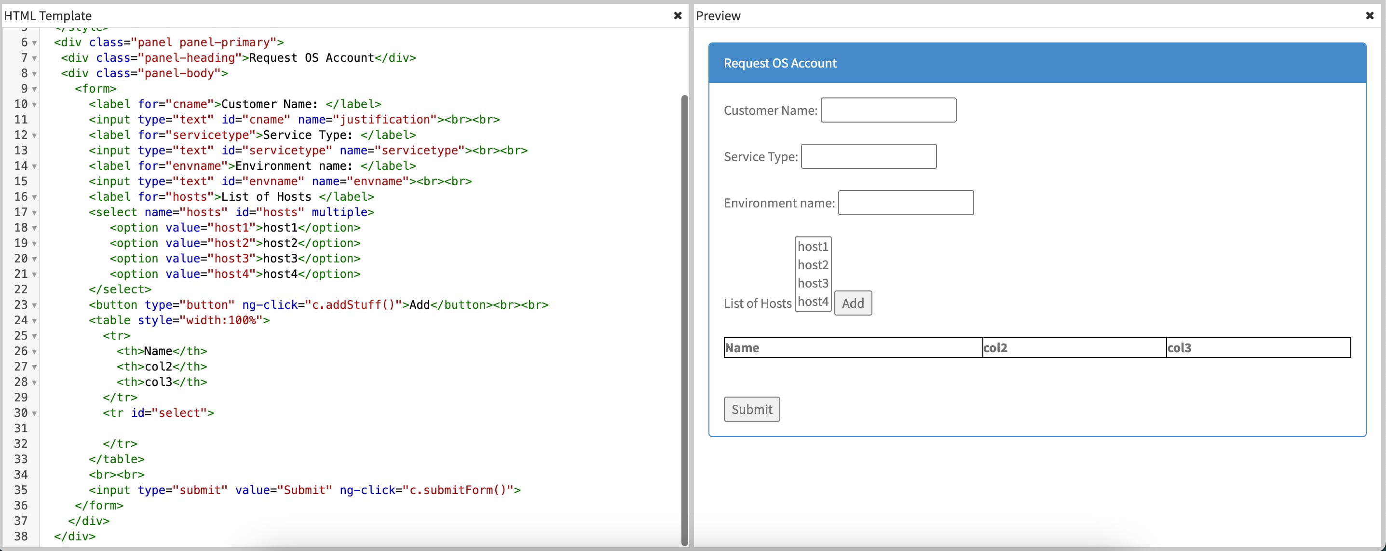Pick host4 in the multi-select list

coord(813,302)
